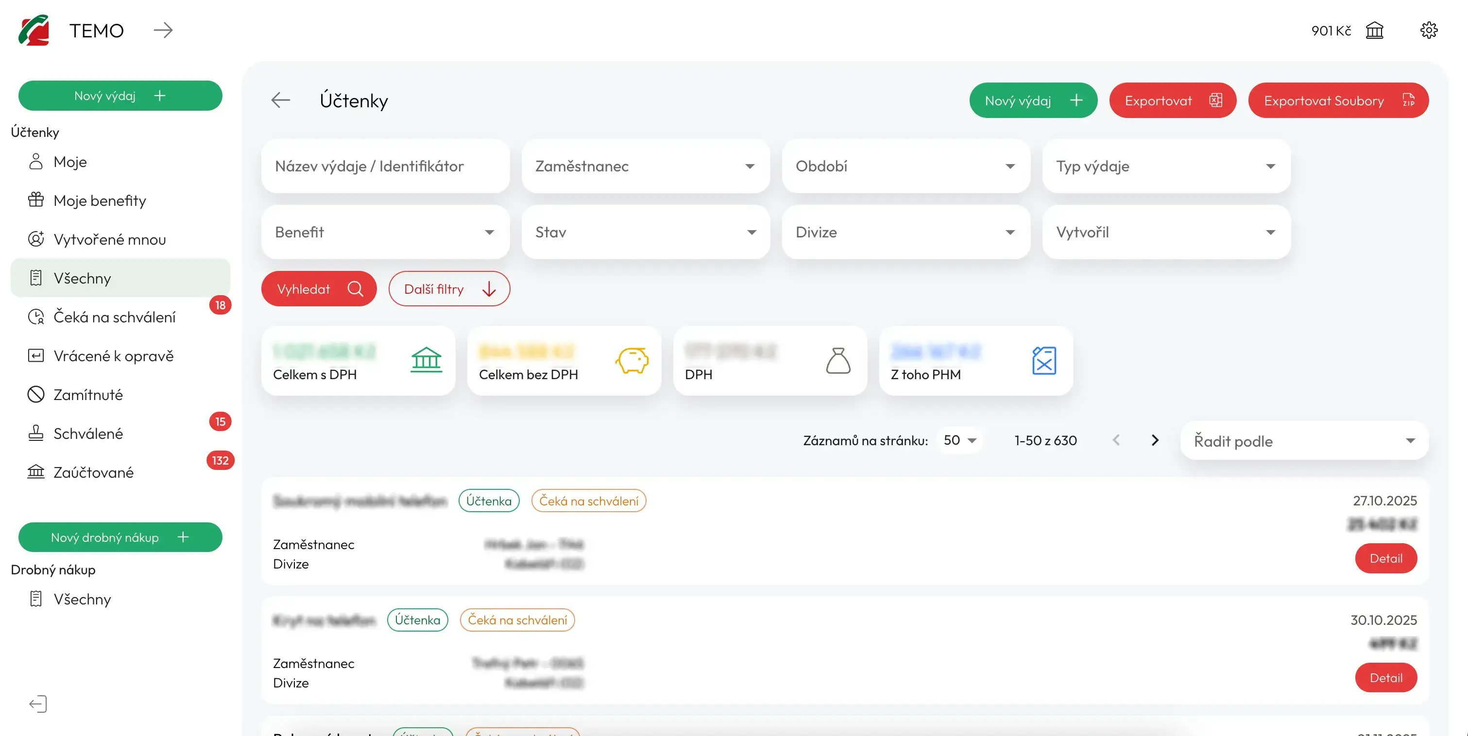Expand Další filtry options

point(449,289)
